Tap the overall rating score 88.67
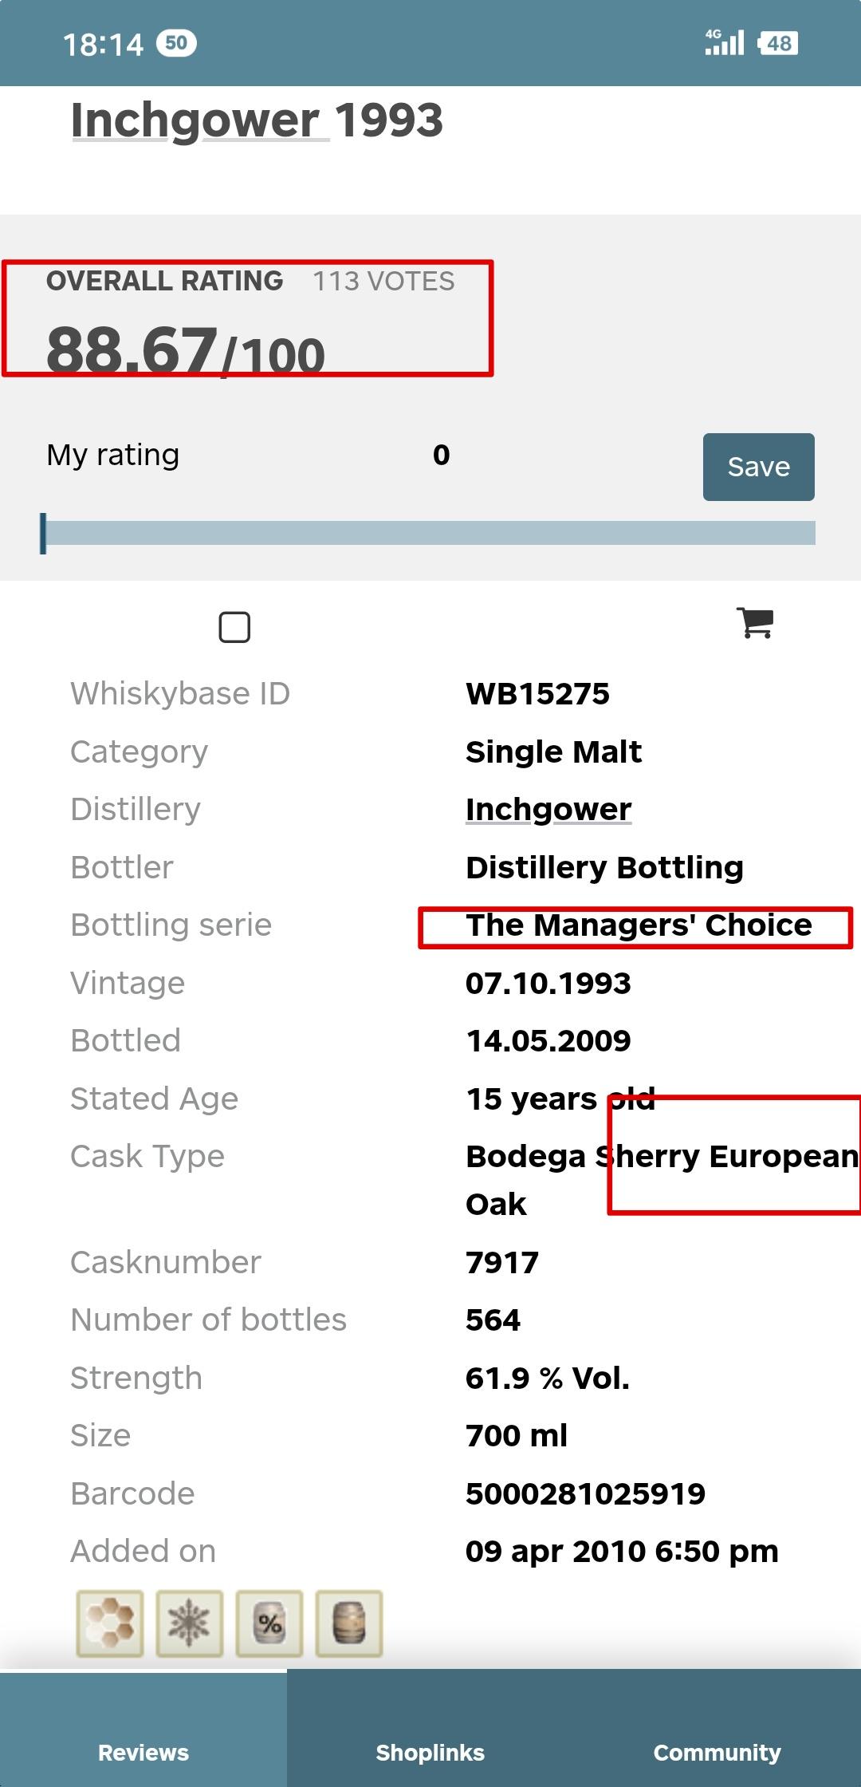The image size is (861, 1787). (x=132, y=350)
